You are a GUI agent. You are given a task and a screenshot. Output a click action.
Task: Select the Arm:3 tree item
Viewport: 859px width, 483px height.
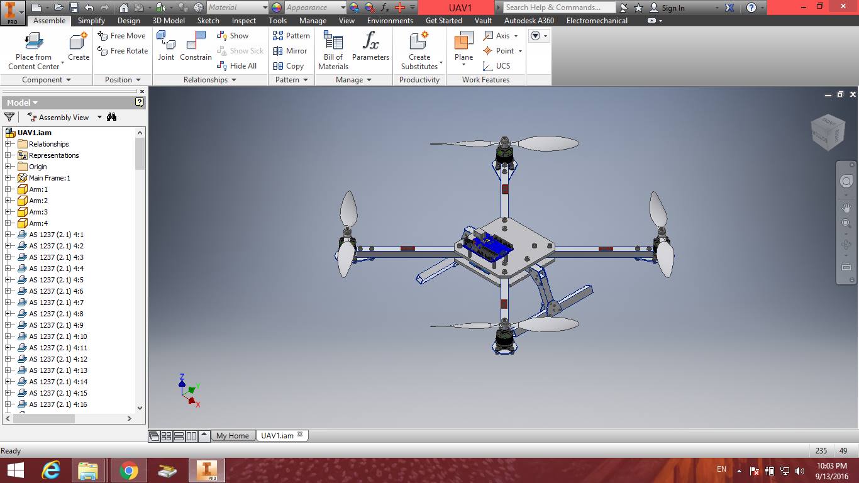pyautogui.click(x=40, y=212)
